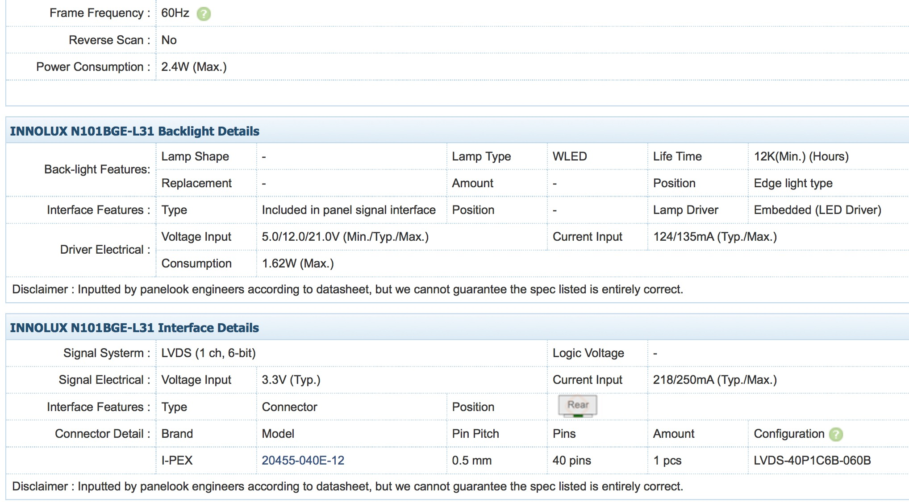Click the INNOLUX N101BGE-L31 Backlight Details heading
The image size is (909, 502).
(x=134, y=131)
